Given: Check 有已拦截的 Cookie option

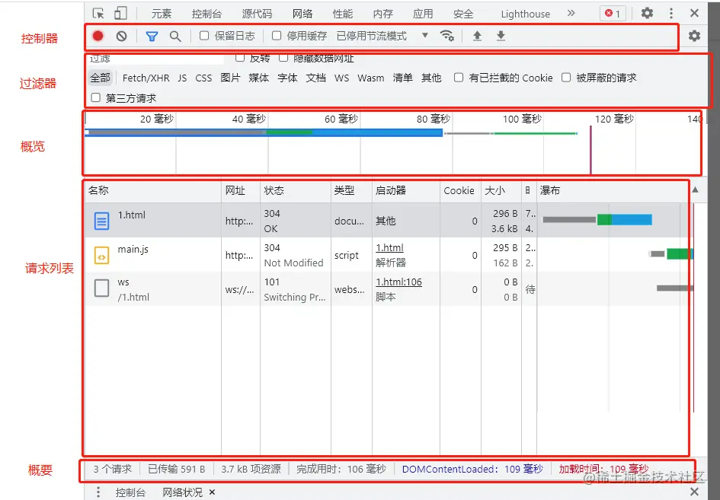Looking at the screenshot, I should (458, 77).
